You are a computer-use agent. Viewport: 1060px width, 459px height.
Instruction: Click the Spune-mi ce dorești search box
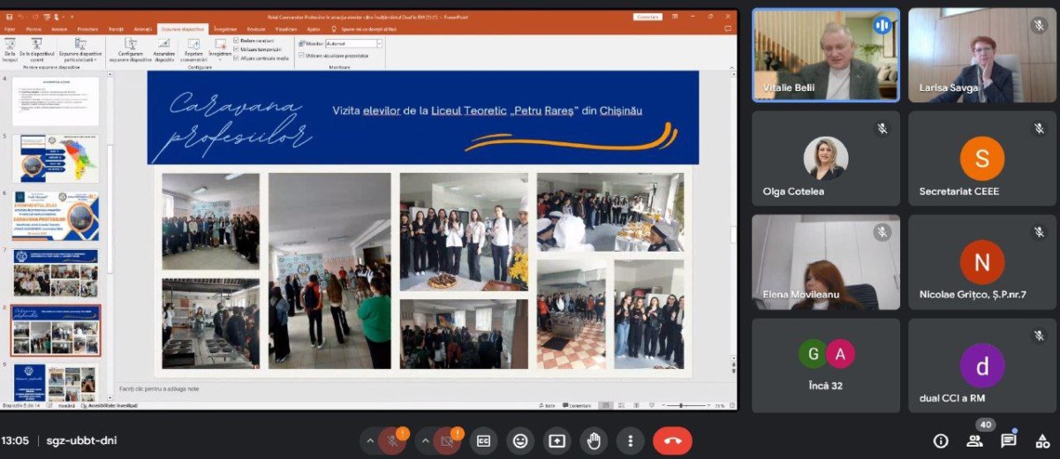tap(362, 29)
